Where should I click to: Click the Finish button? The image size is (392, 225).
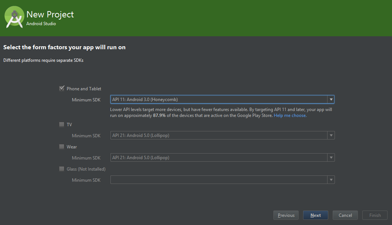tap(375, 215)
